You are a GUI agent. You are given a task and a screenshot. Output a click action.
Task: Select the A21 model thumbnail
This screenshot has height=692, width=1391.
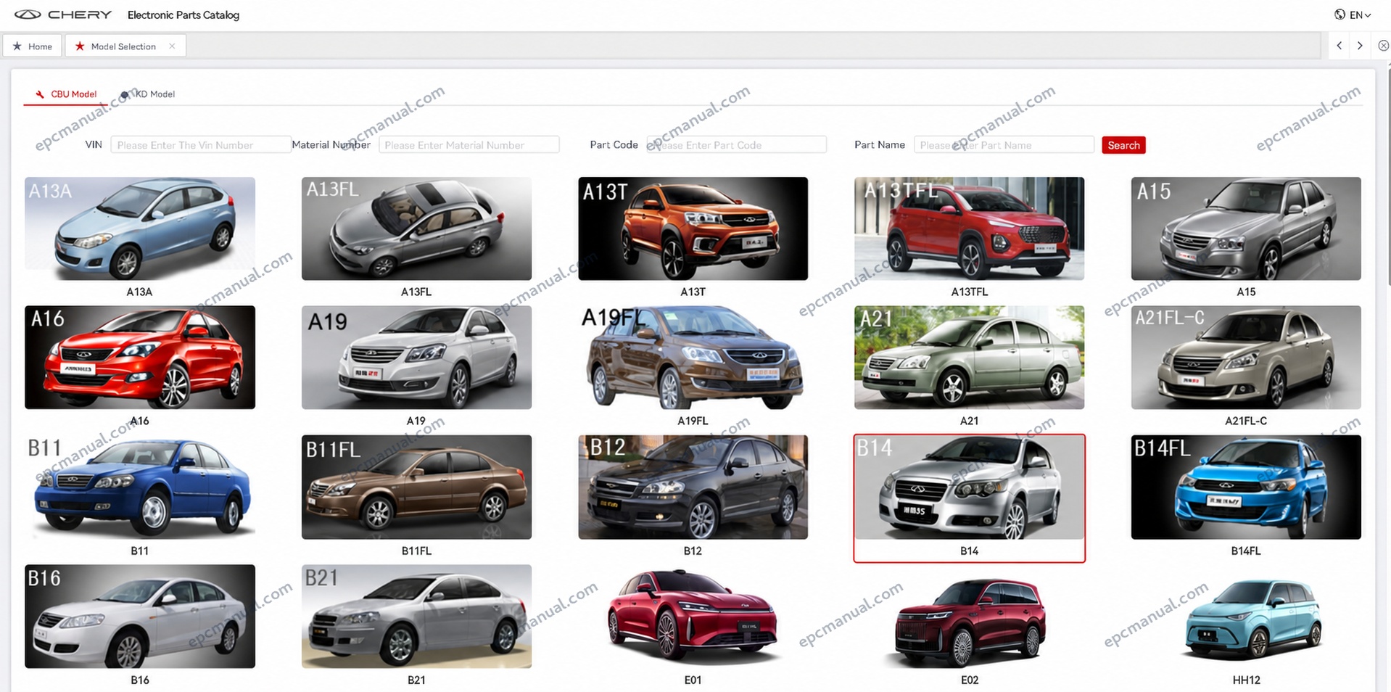(x=969, y=357)
